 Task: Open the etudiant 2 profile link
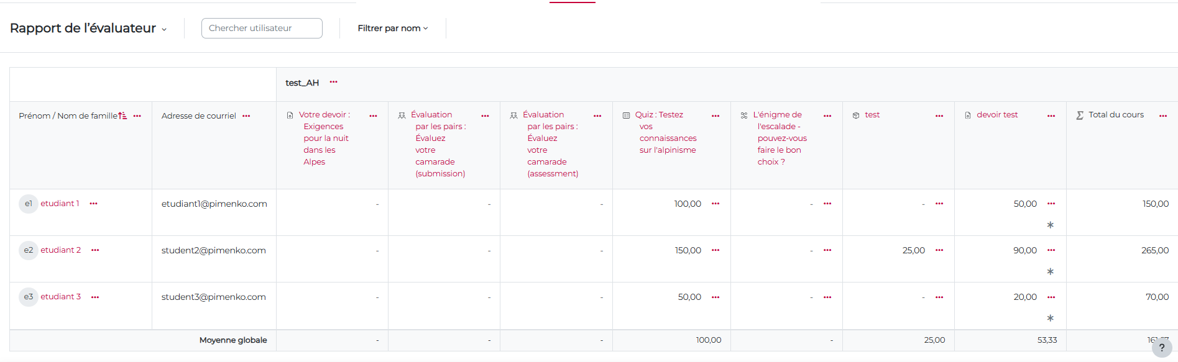[60, 250]
